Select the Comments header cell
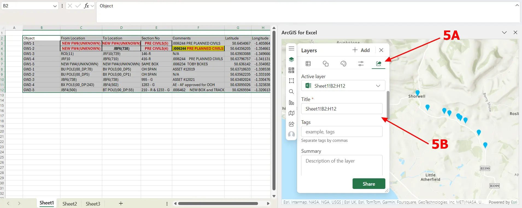The height and width of the screenshot is (208, 522). click(x=198, y=38)
